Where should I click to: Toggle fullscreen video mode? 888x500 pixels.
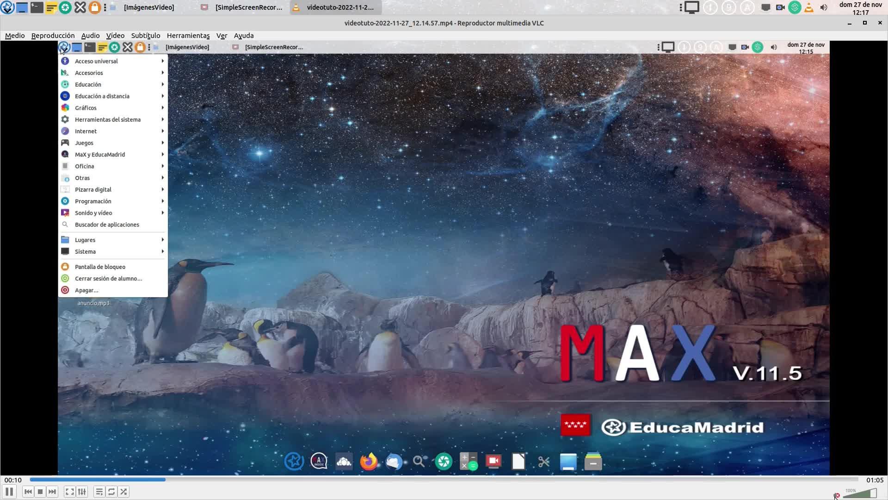coord(69,492)
